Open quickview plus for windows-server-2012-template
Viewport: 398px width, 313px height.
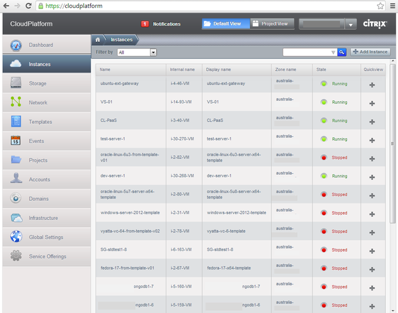pyautogui.click(x=372, y=214)
